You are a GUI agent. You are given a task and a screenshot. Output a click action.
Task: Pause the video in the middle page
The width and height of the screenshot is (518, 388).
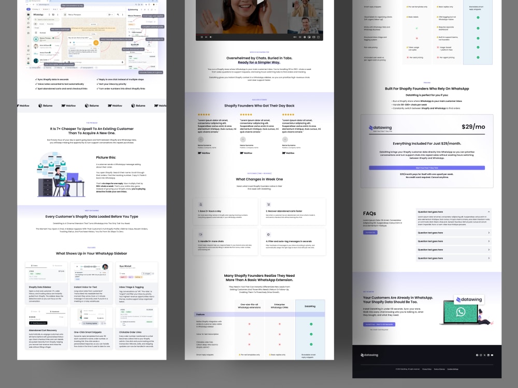pos(202,37)
